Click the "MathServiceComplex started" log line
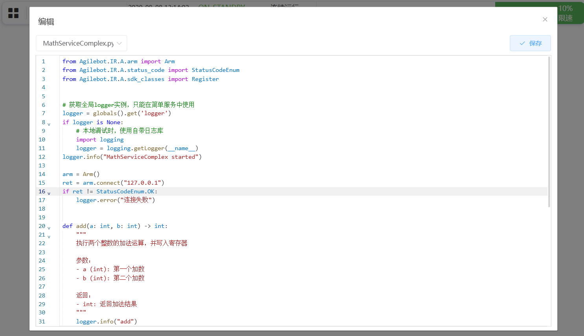Screen dimensions: 584x336 [x=132, y=157]
